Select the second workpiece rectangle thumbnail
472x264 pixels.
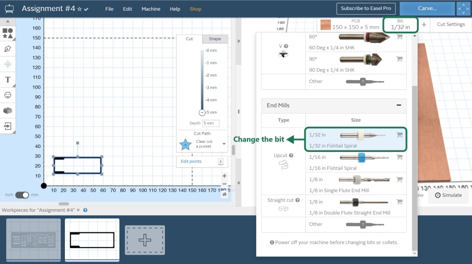click(x=92, y=240)
